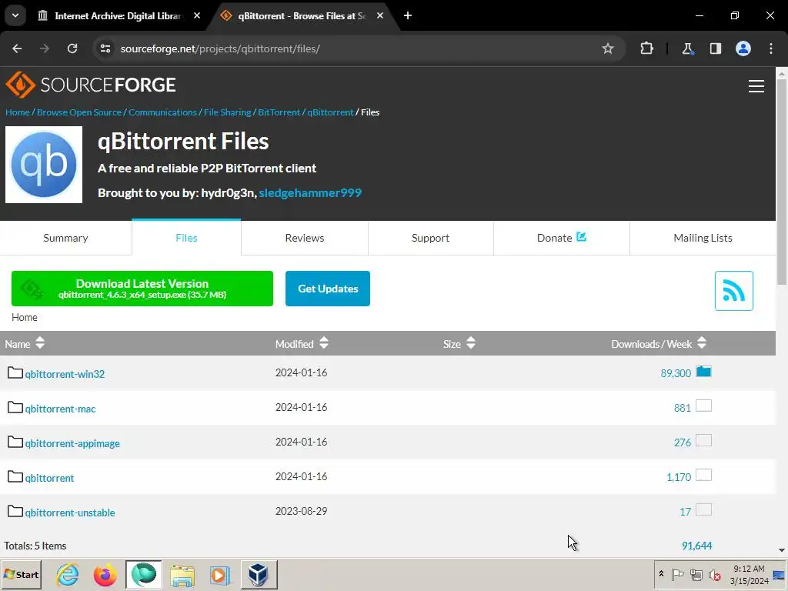Viewport: 788px width, 591px height.
Task: Click the 1,170 downloads stat
Action: point(679,477)
